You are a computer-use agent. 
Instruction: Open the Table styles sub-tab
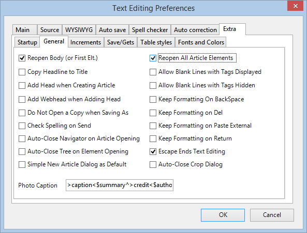[156, 42]
